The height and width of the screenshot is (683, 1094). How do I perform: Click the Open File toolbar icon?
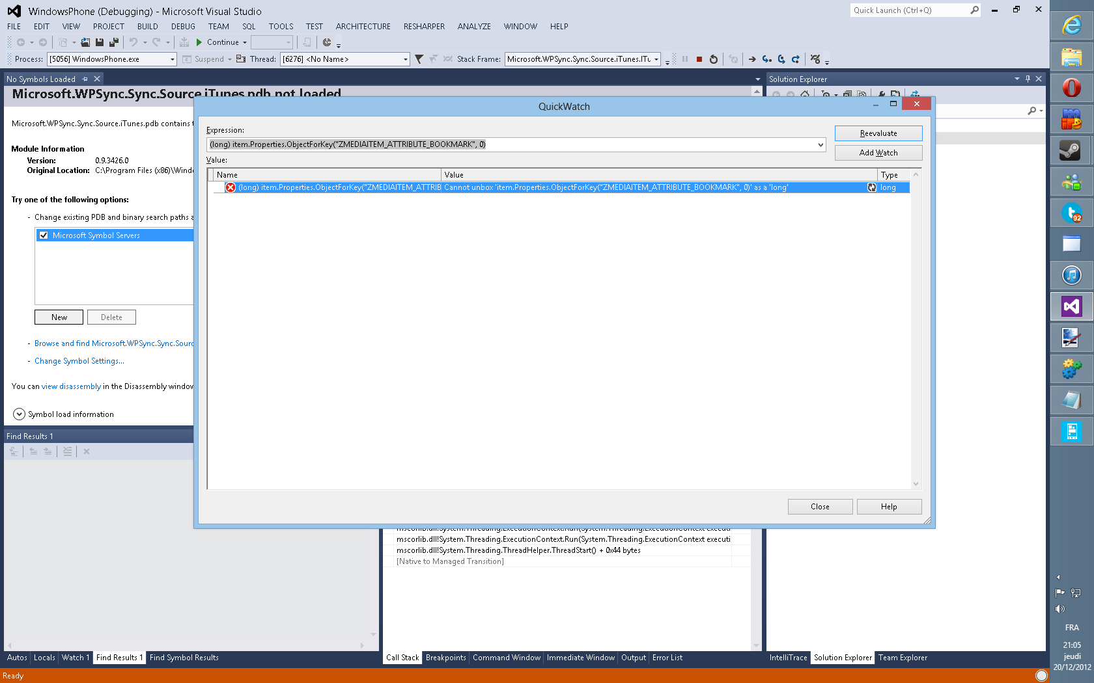coord(85,42)
